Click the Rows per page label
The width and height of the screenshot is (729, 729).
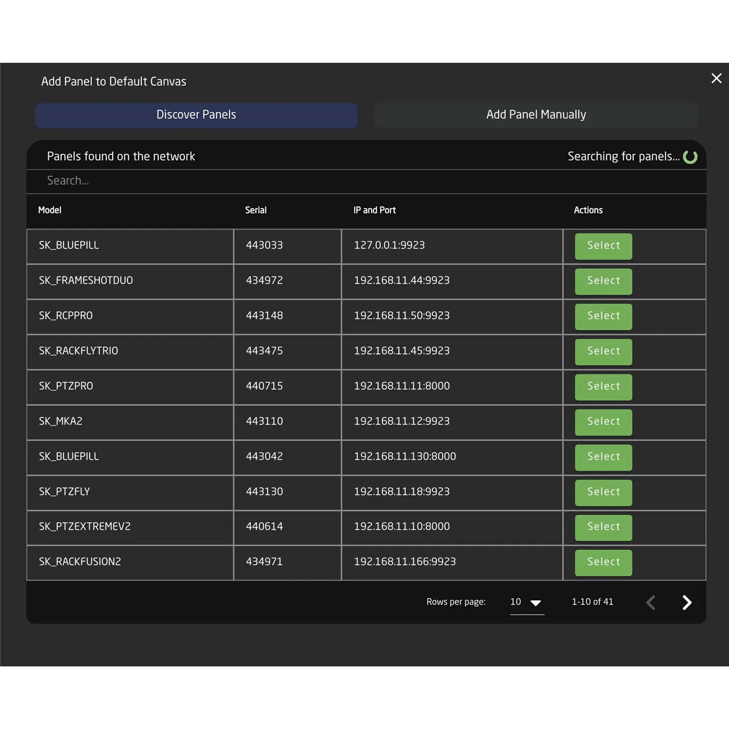pos(456,602)
